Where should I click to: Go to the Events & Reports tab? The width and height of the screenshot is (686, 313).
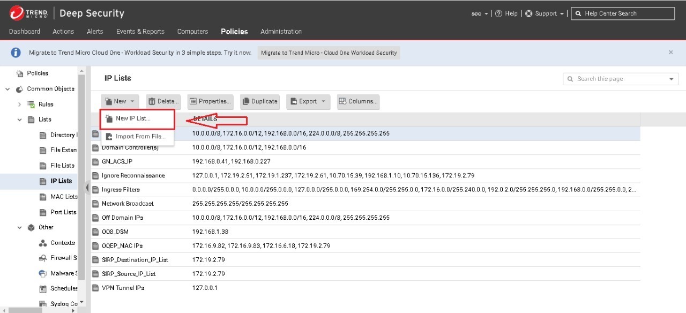click(x=140, y=32)
